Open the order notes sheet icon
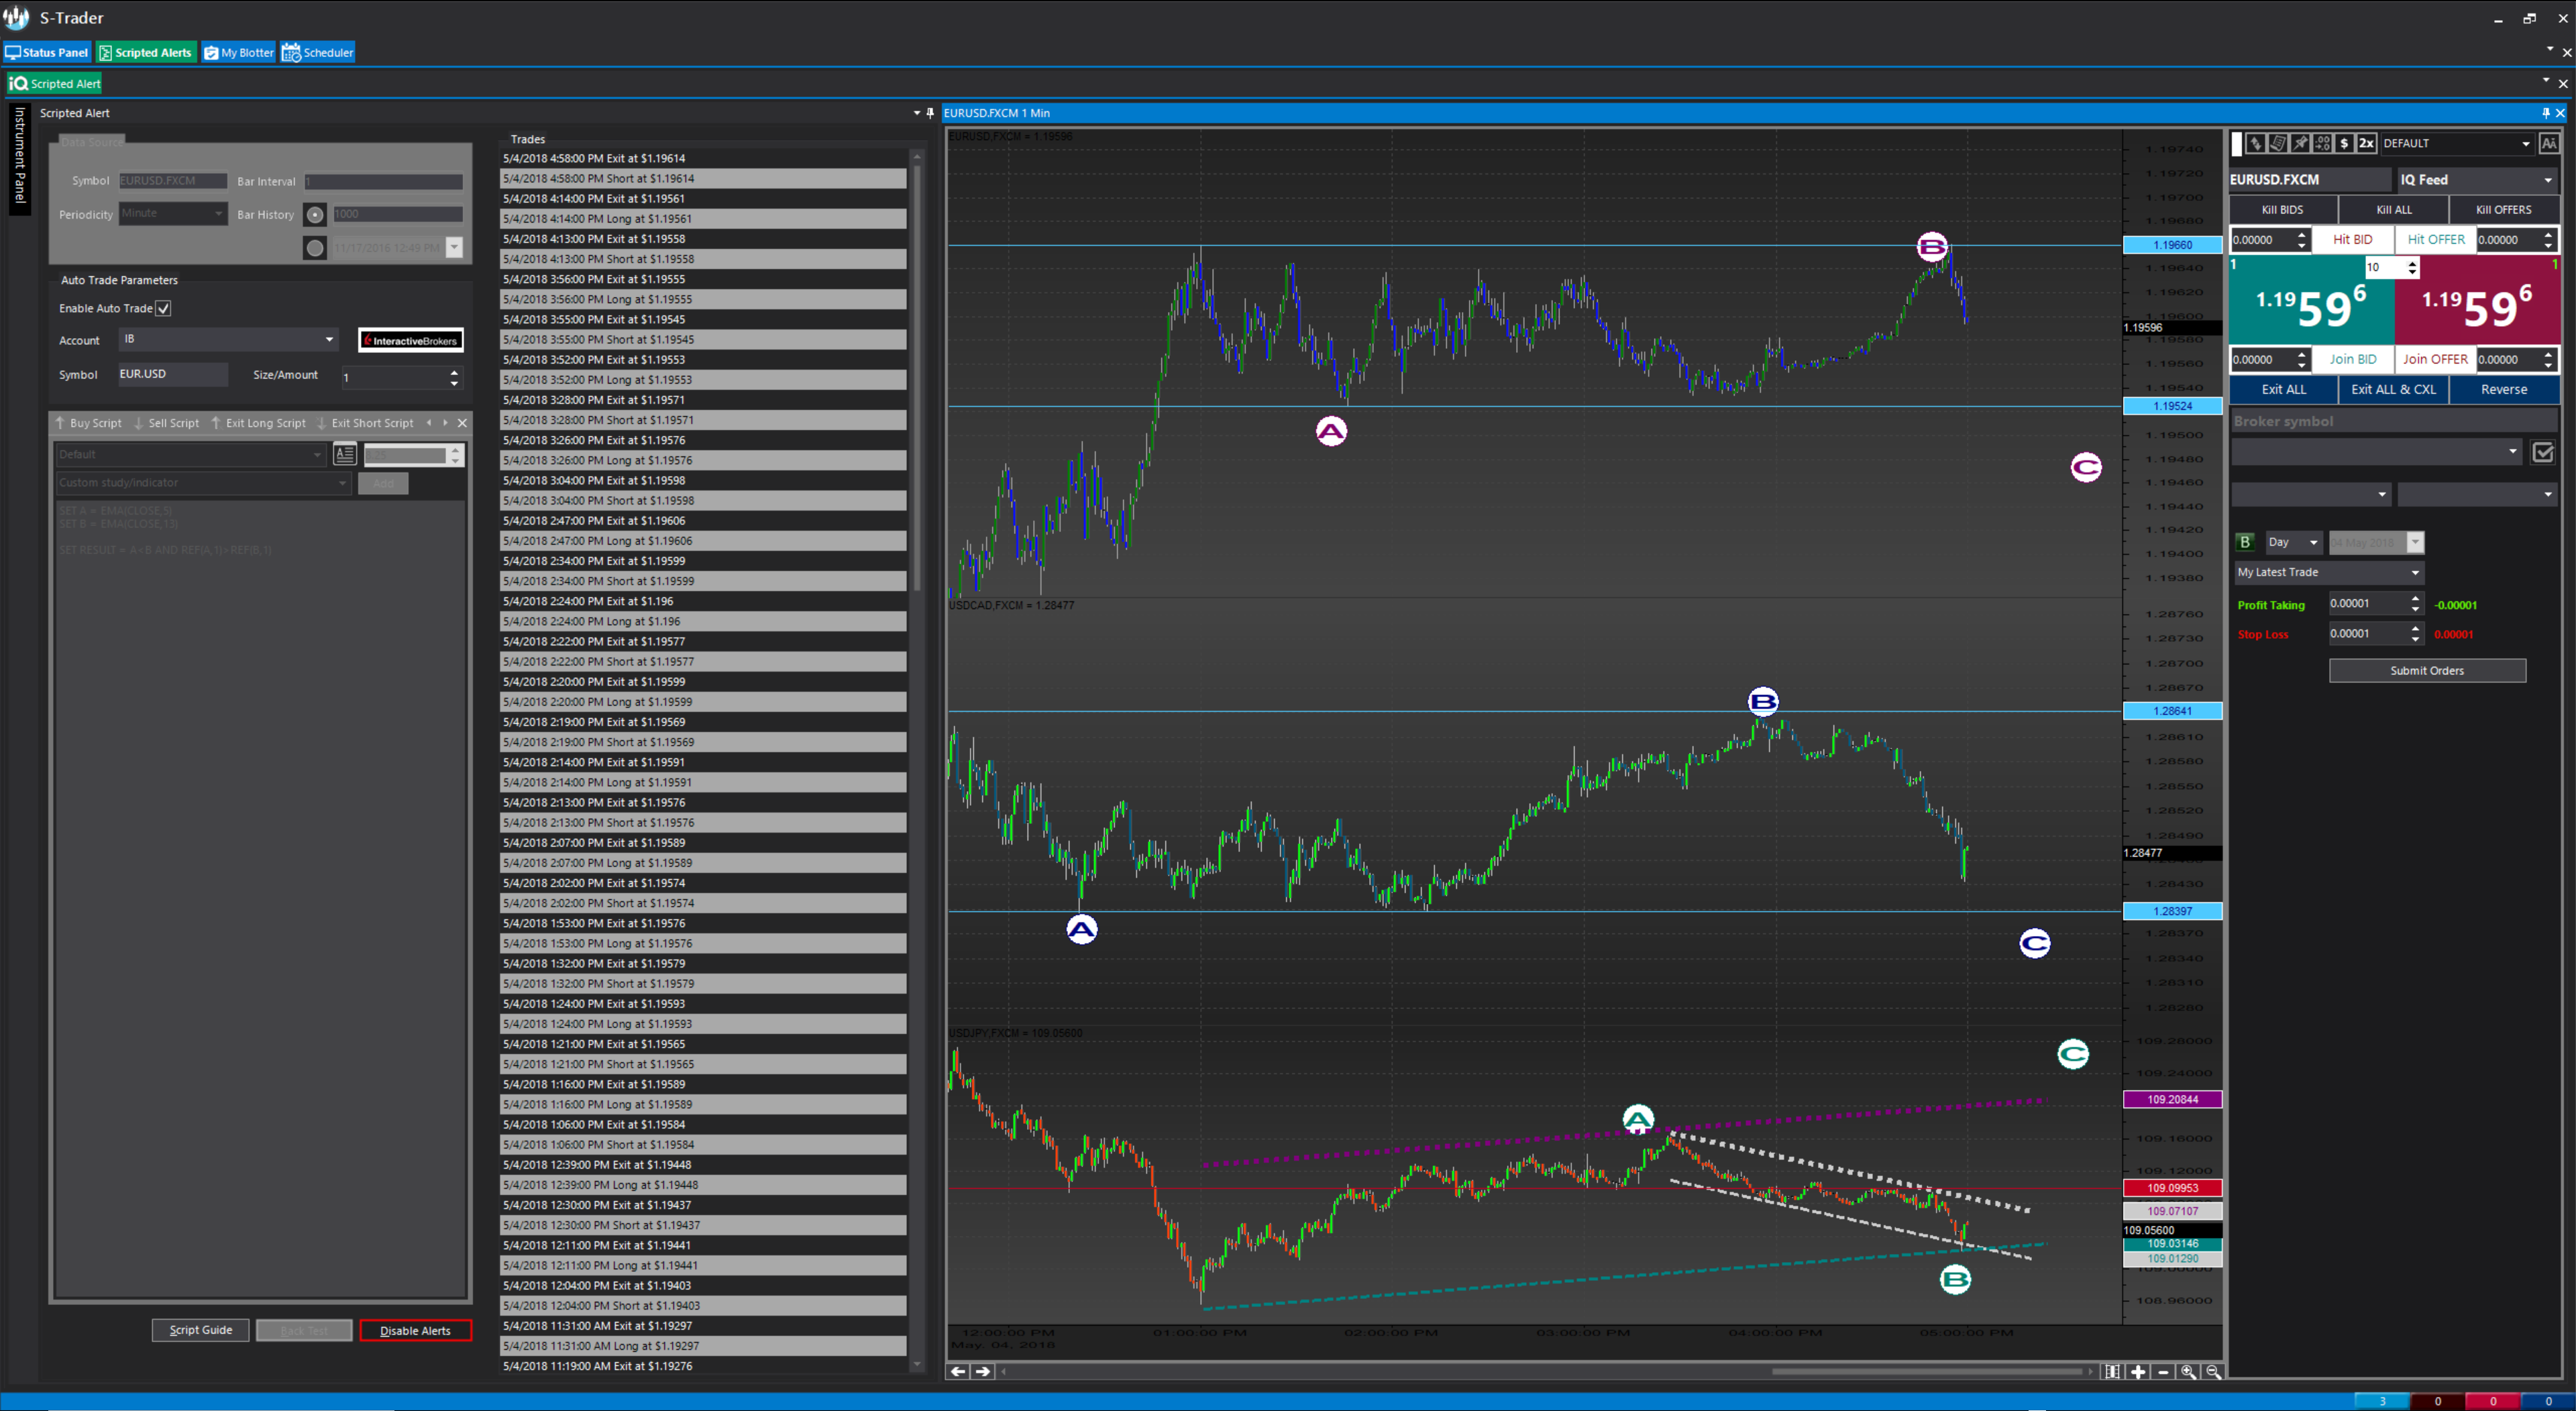Screen dimensions: 2576x1411 coord(2278,143)
